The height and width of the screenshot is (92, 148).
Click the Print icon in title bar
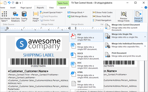point(17,3)
